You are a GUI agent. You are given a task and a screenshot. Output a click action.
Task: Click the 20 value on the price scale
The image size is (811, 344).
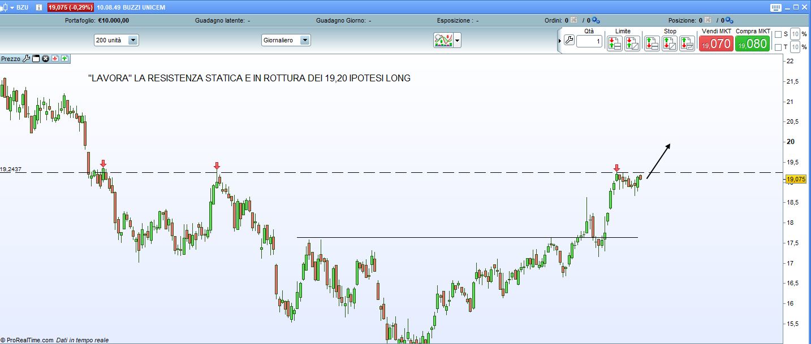click(x=791, y=142)
